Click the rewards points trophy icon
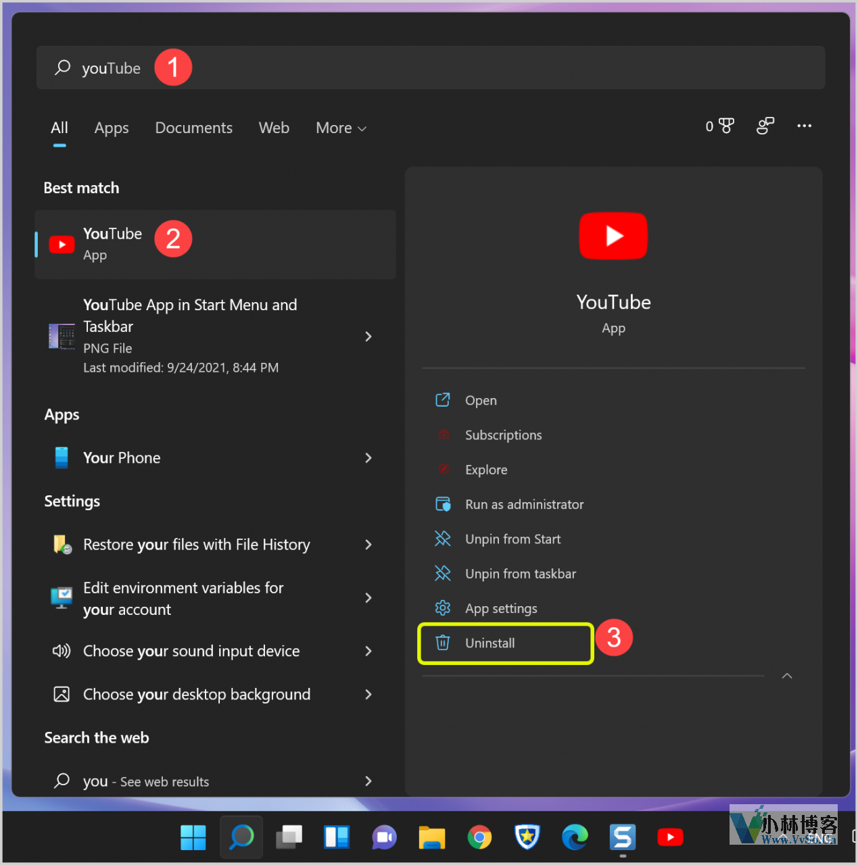The image size is (858, 865). (719, 126)
